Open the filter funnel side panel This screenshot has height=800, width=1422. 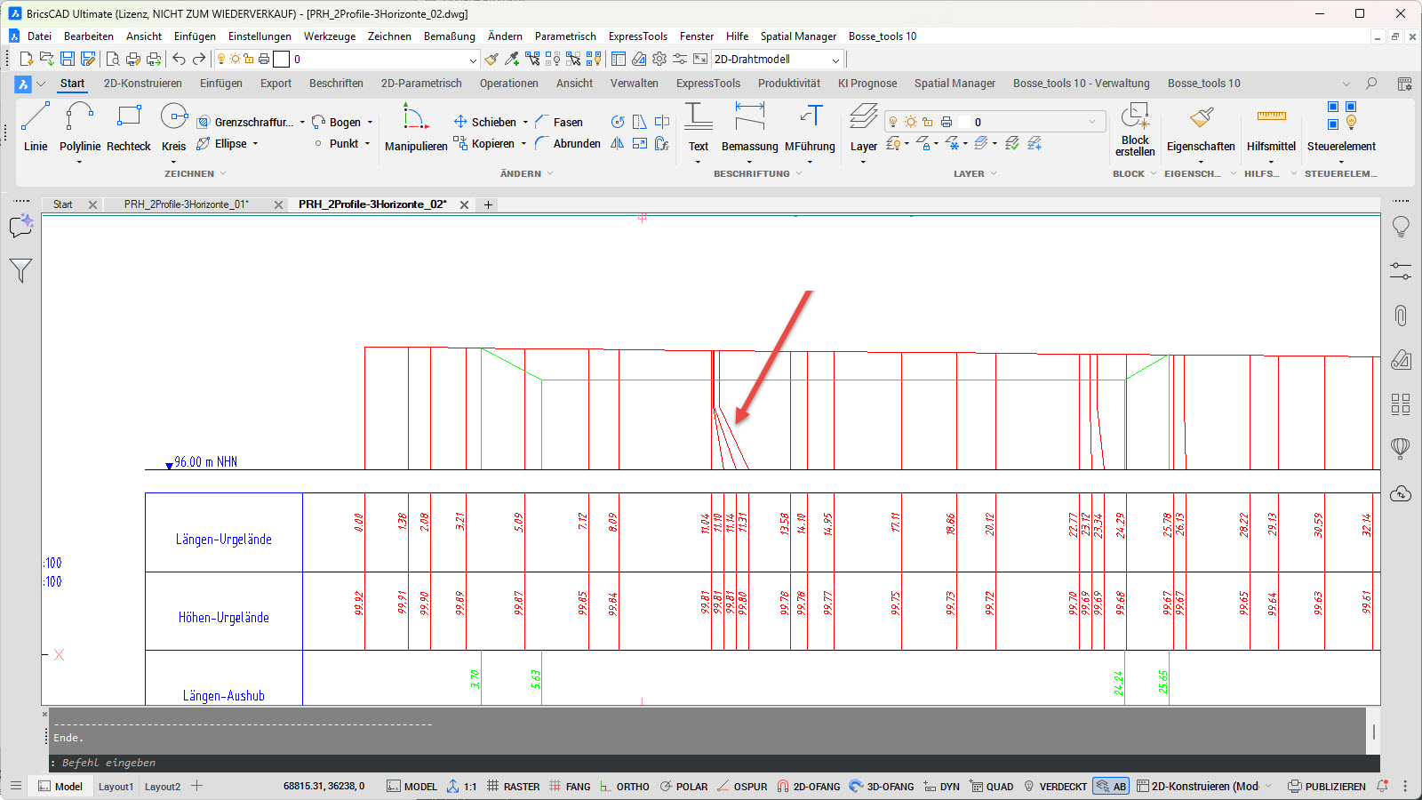tap(20, 270)
